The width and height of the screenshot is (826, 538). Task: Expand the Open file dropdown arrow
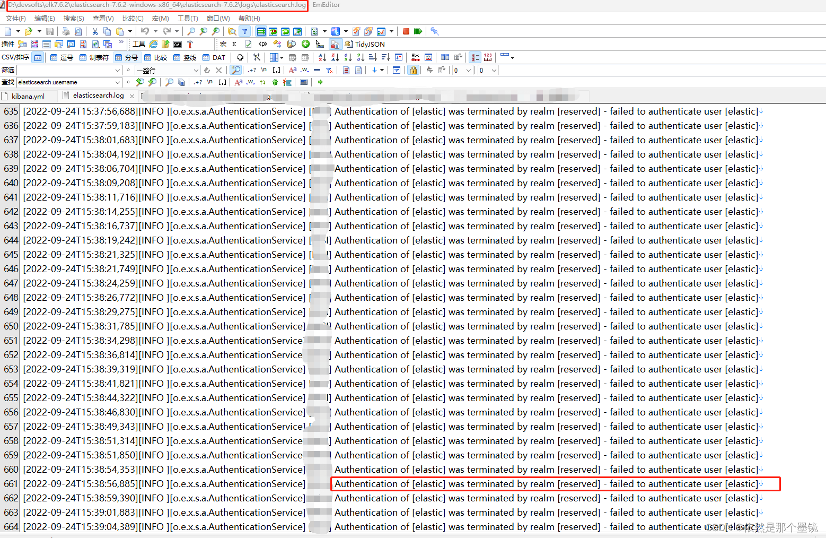click(x=39, y=31)
